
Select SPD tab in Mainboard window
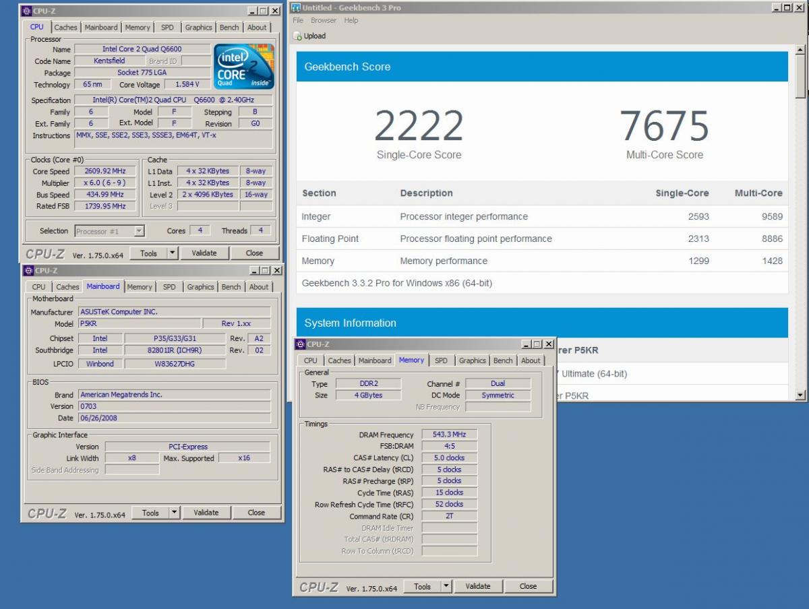pos(169,287)
